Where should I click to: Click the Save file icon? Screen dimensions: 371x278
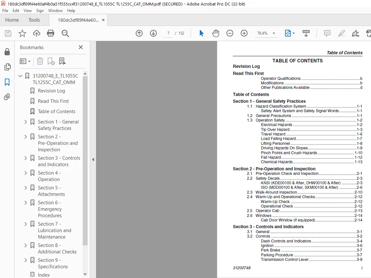pos(8,33)
